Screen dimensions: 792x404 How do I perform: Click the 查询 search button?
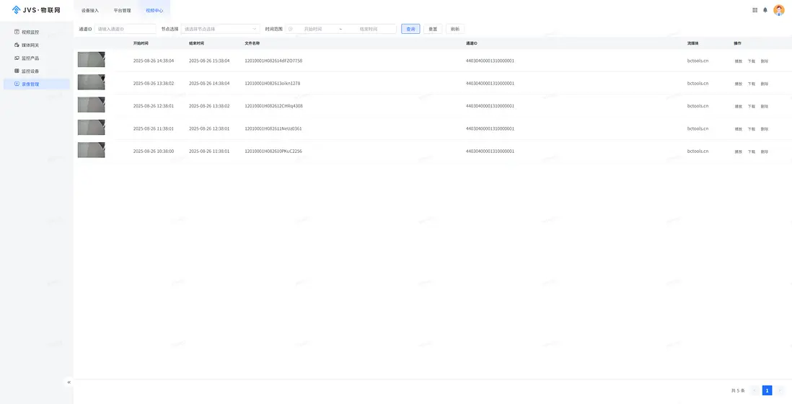pyautogui.click(x=410, y=30)
